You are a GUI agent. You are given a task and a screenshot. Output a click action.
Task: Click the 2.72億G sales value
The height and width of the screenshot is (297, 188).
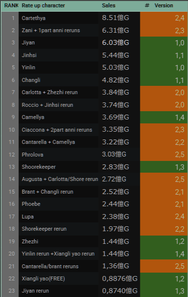click(114, 179)
